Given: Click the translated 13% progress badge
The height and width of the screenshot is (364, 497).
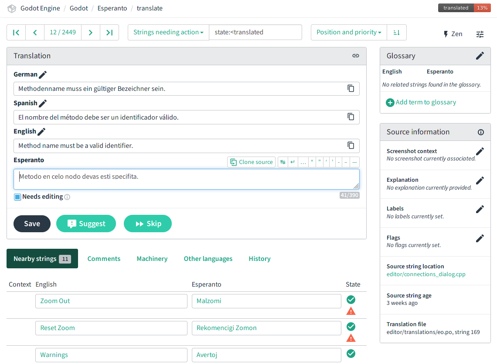Looking at the screenshot, I should click(x=464, y=7).
